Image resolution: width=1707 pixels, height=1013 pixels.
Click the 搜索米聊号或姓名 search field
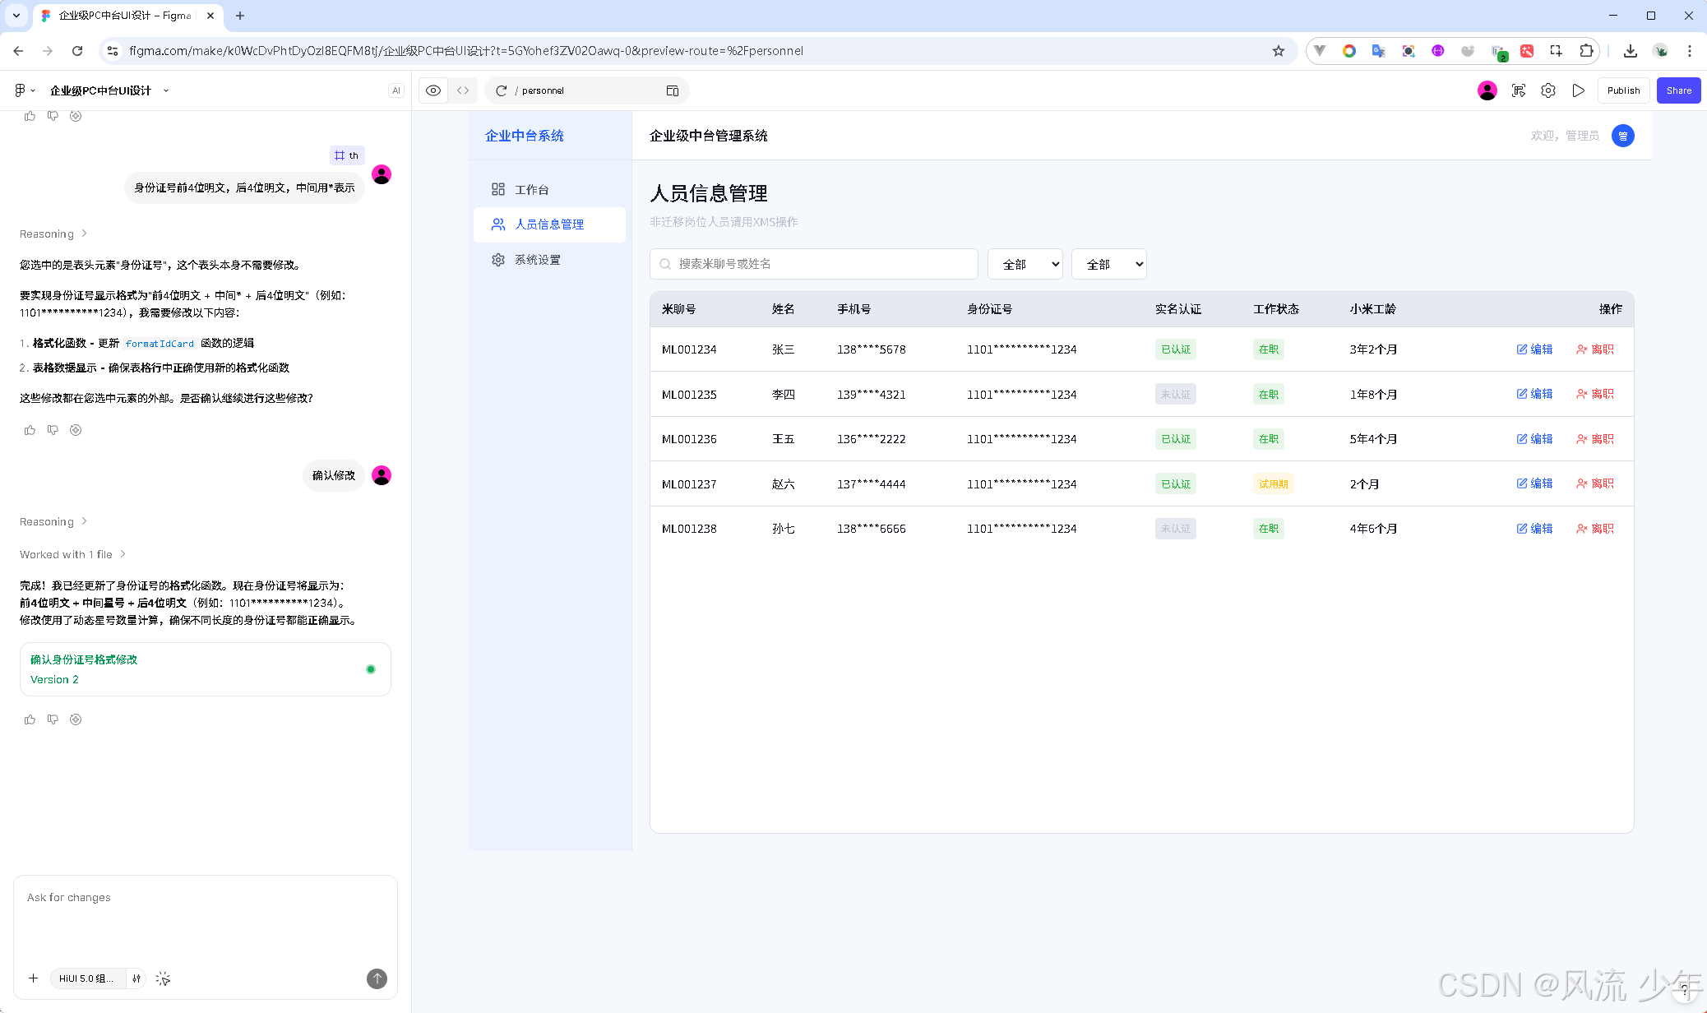pyautogui.click(x=814, y=264)
